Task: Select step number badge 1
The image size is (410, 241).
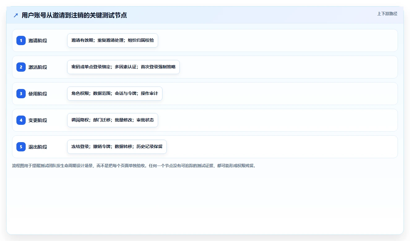Action: (x=21, y=40)
